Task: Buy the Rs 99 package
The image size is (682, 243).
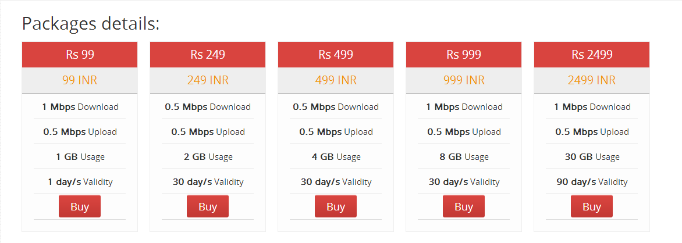Action: coord(80,206)
